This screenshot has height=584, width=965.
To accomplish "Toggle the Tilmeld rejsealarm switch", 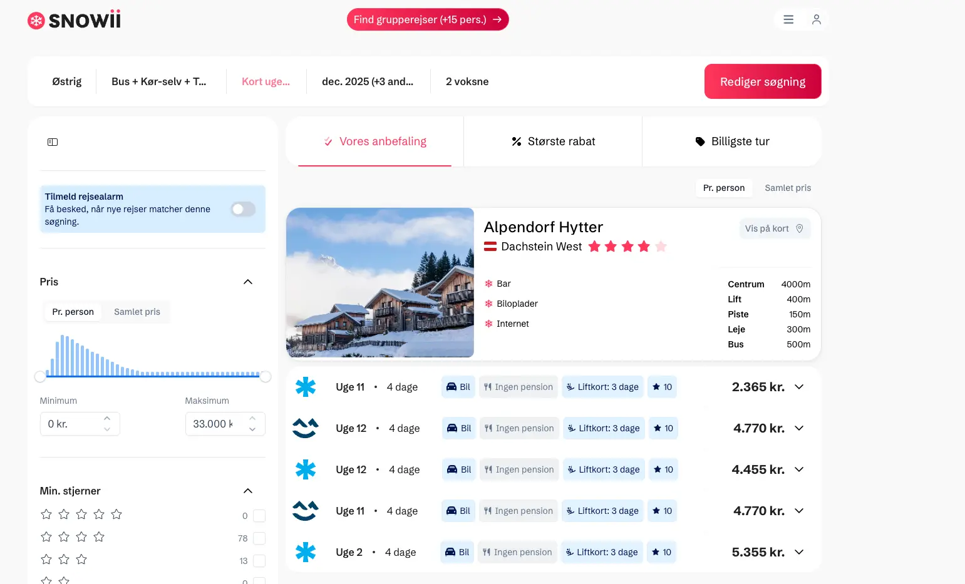I will pyautogui.click(x=243, y=209).
